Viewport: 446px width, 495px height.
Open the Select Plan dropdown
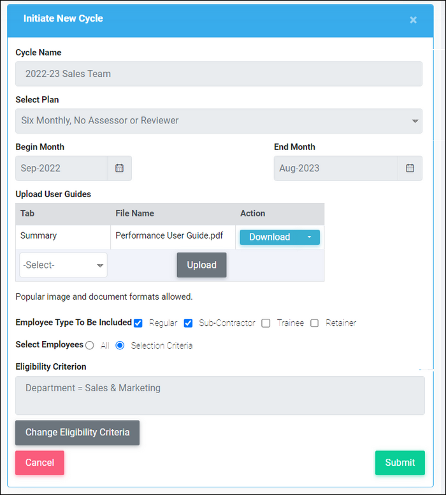(219, 121)
